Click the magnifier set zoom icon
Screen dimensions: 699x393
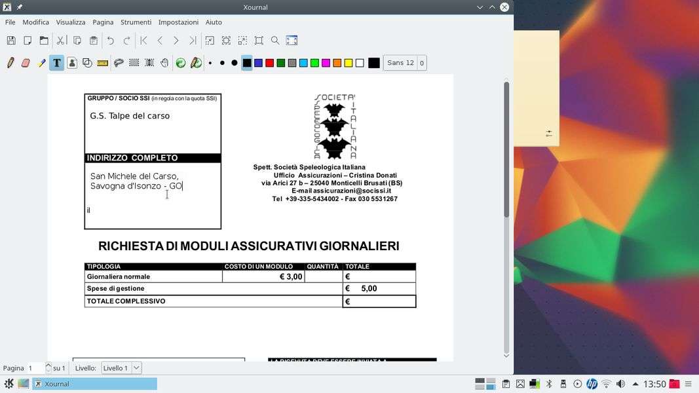click(275, 41)
